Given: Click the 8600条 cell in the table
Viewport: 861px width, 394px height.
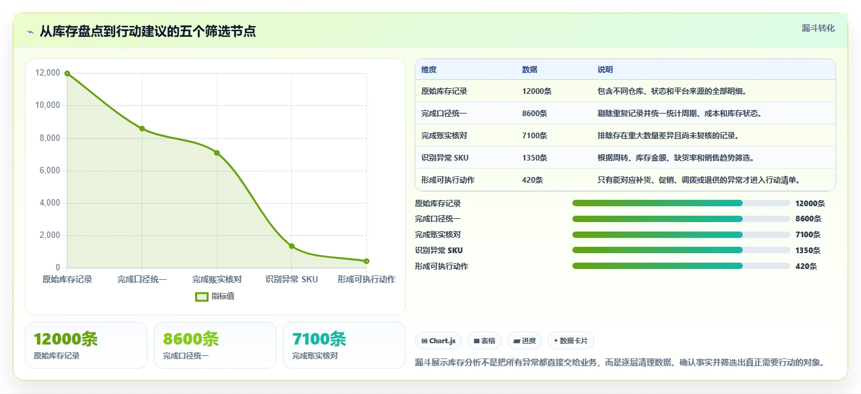Looking at the screenshot, I should [x=535, y=114].
